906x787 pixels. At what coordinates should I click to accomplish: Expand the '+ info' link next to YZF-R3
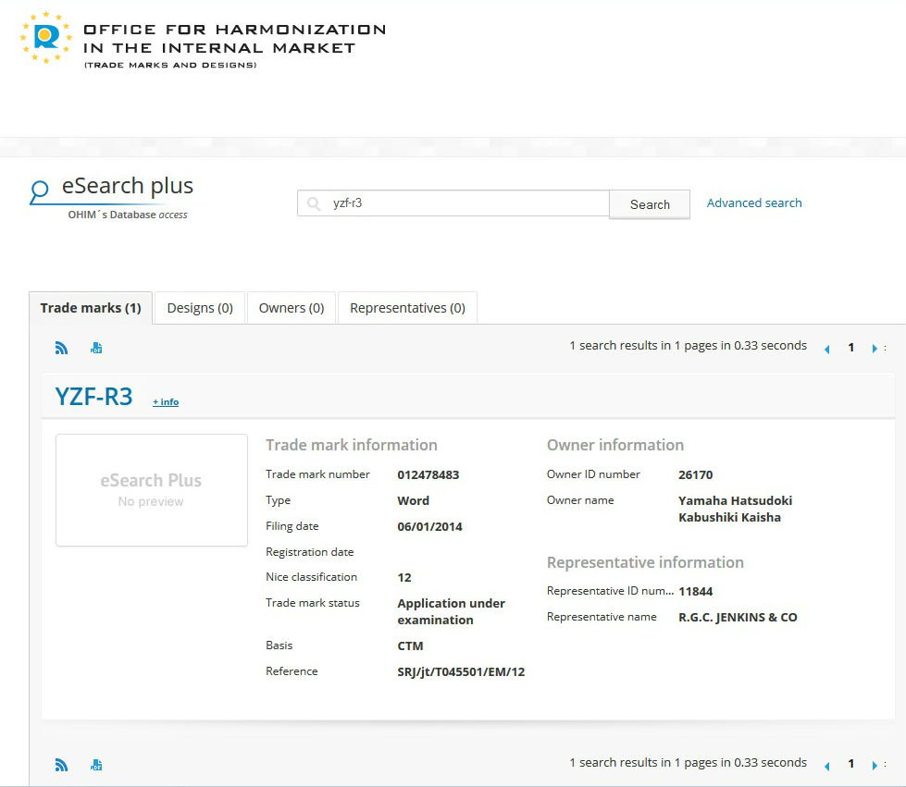166,401
